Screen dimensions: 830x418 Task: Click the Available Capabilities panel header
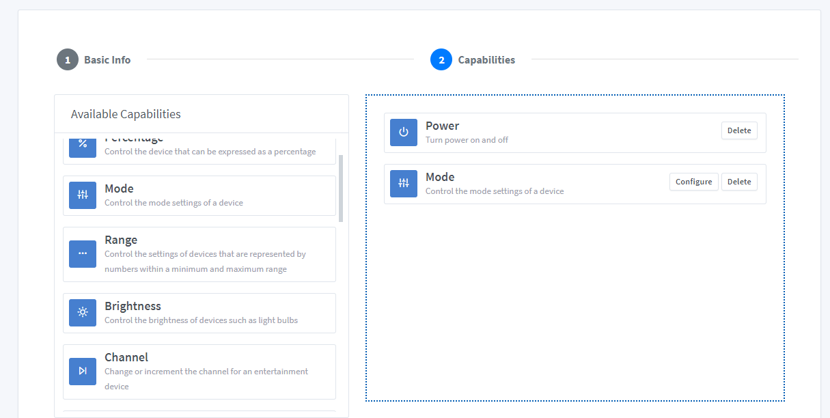(x=126, y=114)
